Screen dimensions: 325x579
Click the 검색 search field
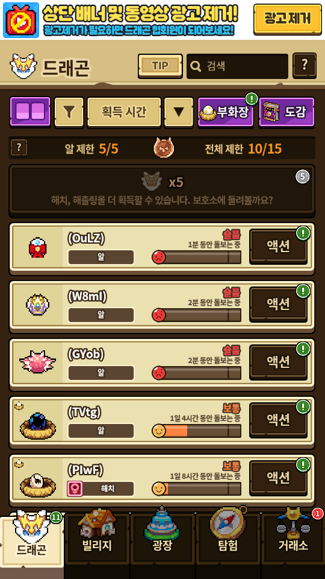[237, 66]
